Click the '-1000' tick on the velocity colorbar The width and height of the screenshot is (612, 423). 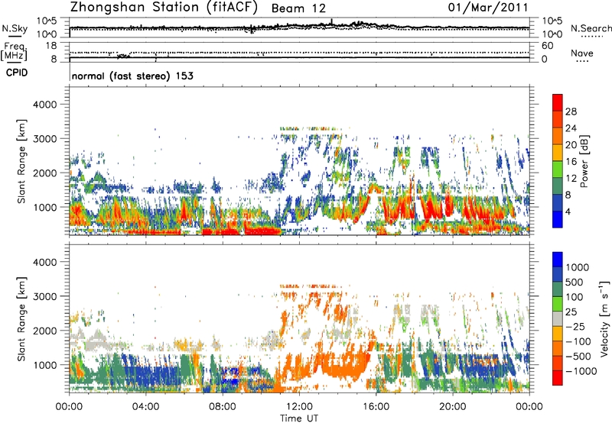point(581,371)
